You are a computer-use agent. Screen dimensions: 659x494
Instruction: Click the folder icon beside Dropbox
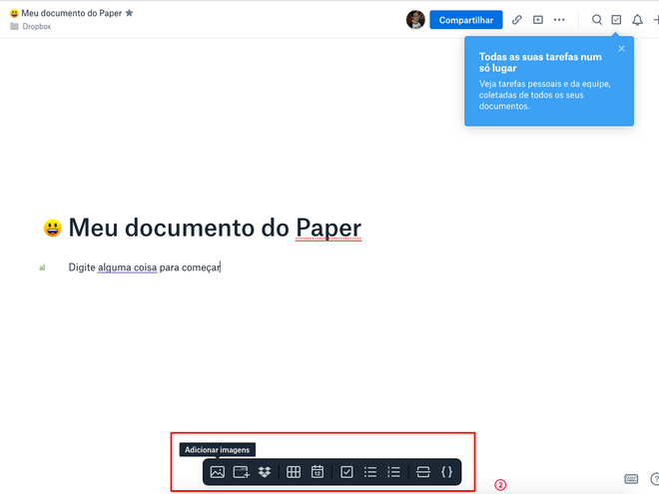tap(14, 27)
